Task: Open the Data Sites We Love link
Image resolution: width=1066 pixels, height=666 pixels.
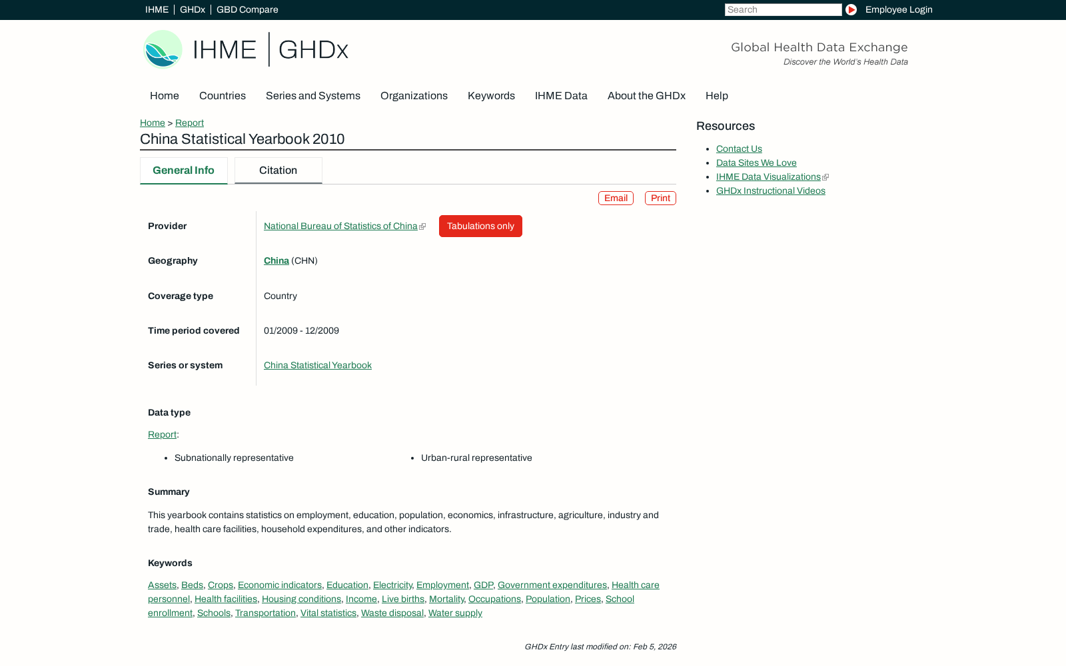Action: [x=756, y=163]
